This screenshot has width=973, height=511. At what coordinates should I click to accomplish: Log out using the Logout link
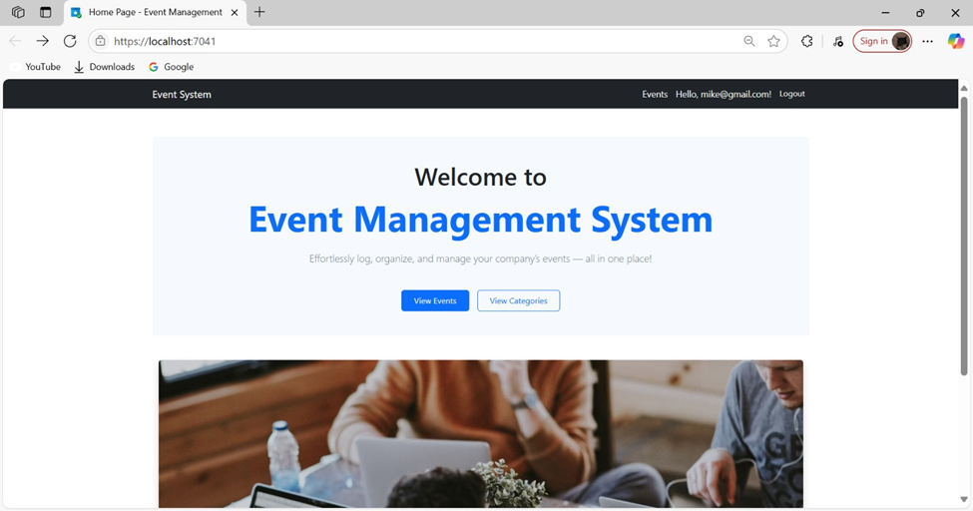click(791, 94)
